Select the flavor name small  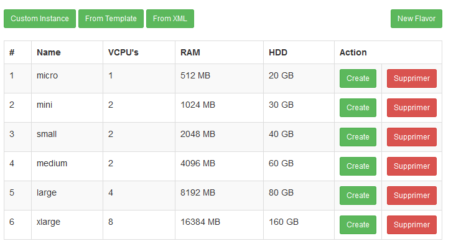[x=47, y=134]
